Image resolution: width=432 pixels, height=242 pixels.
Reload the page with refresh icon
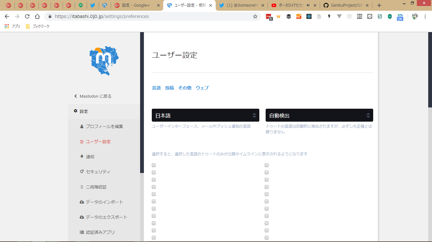click(x=27, y=16)
